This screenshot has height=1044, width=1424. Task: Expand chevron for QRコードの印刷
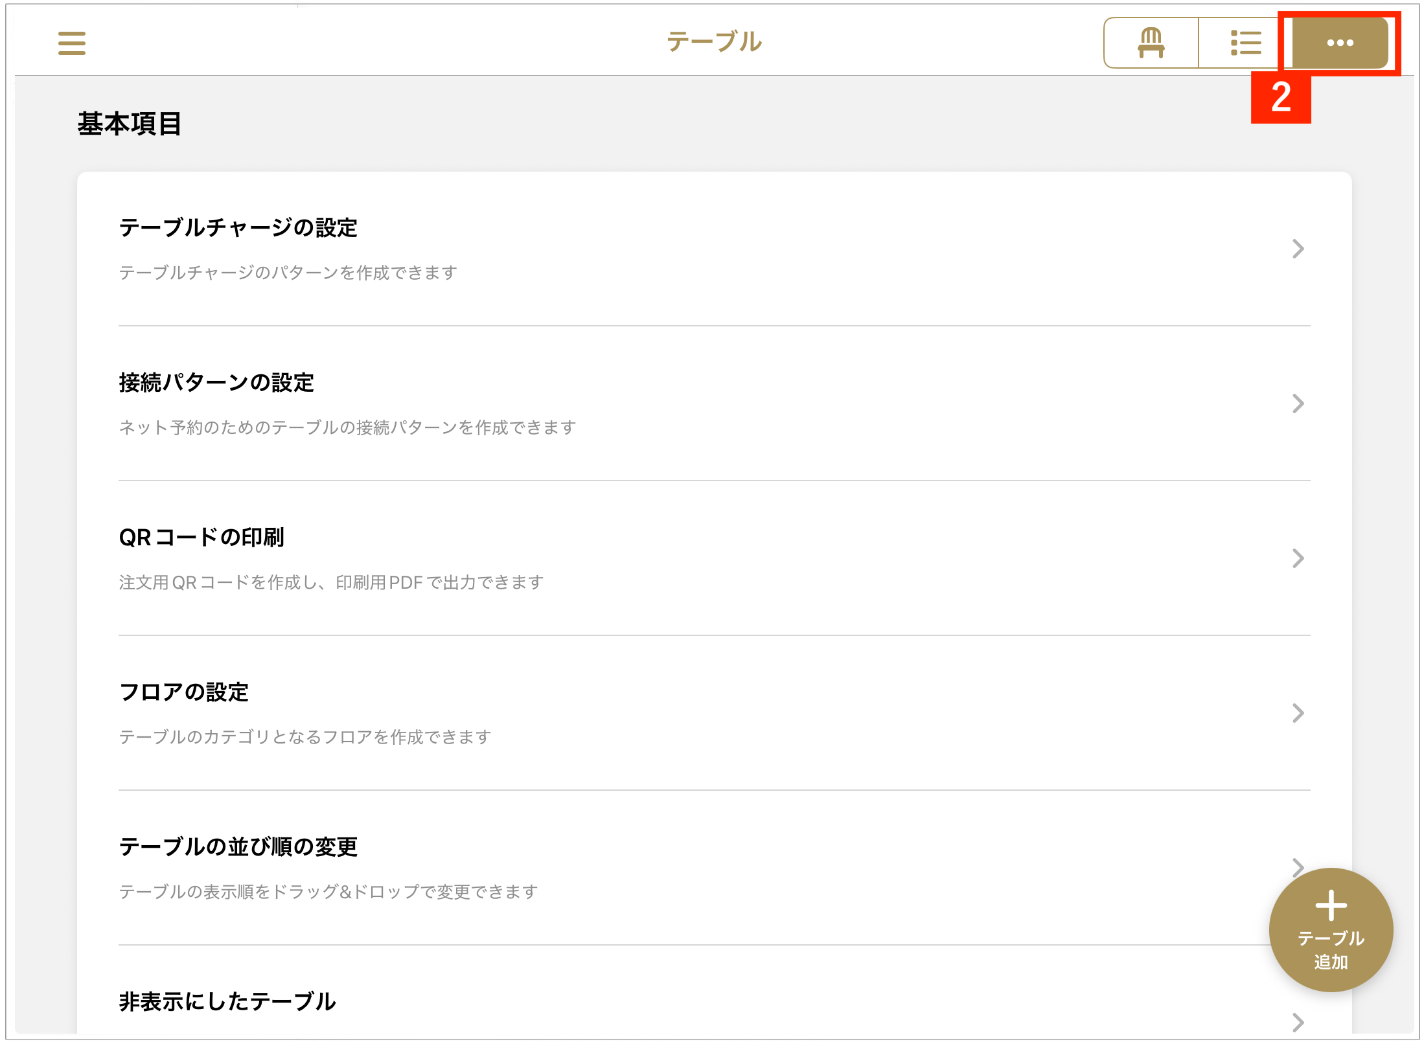click(1298, 558)
